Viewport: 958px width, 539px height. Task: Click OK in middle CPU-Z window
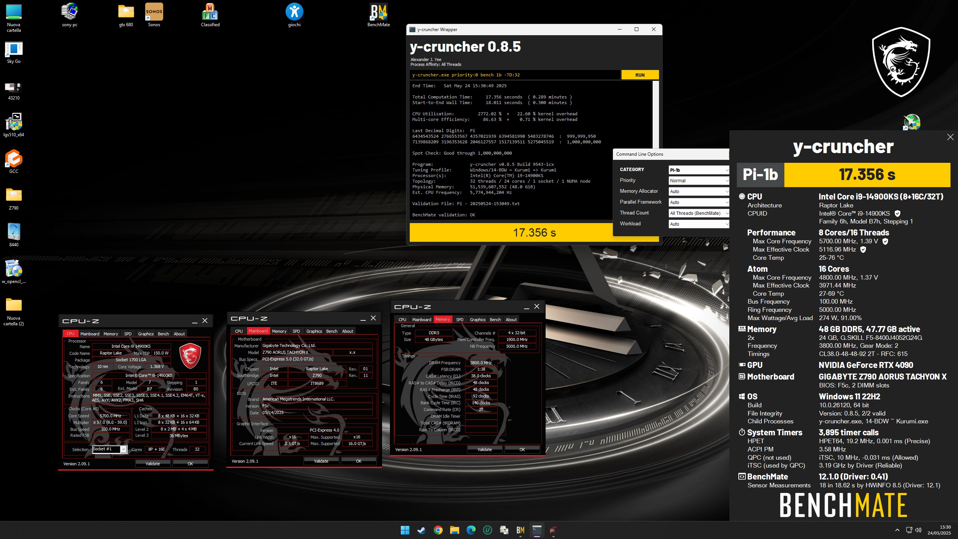359,461
